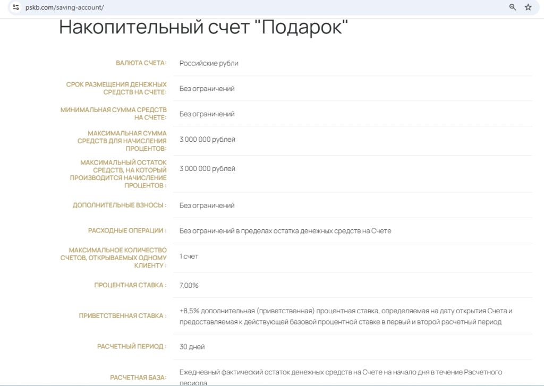Image resolution: width=544 pixels, height=386 pixels.
Task: Bookmark this page with the star icon
Action: point(528,7)
